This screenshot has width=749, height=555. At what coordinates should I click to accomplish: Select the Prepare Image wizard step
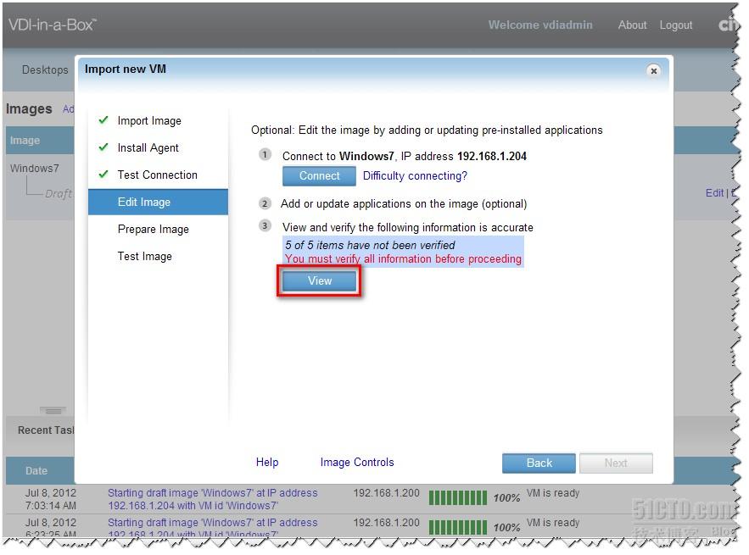(x=153, y=229)
